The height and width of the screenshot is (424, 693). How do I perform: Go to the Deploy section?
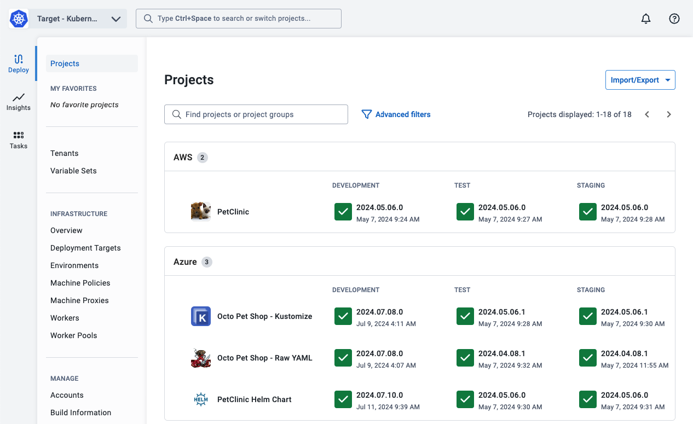click(x=19, y=63)
